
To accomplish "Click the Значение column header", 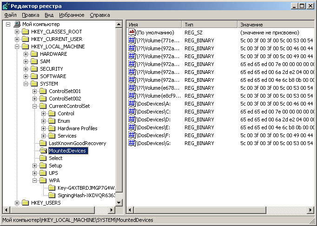I will click(276, 25).
